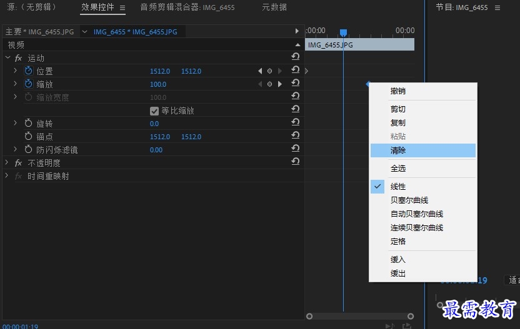Reset 位置 parameter
The image size is (520, 329).
tap(296, 70)
